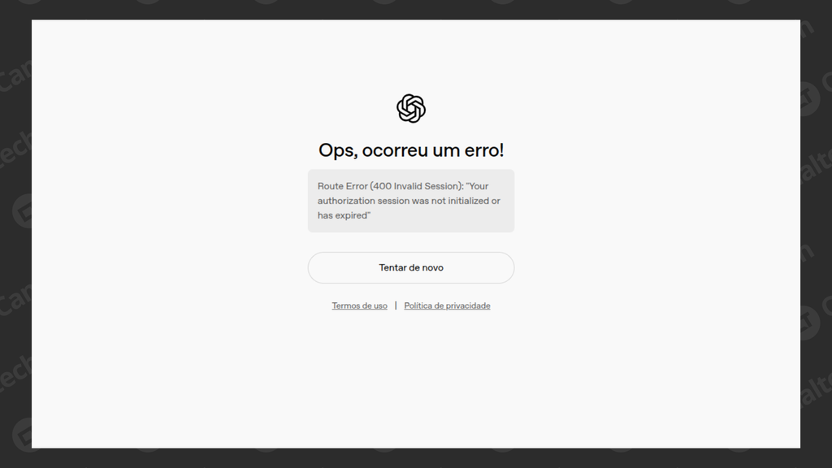Click the 'Route Error (400 Invalid Session)' message
This screenshot has height=468, width=832.
(x=410, y=201)
